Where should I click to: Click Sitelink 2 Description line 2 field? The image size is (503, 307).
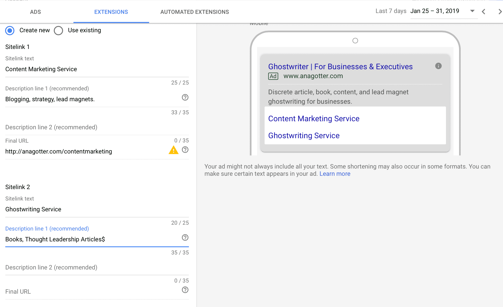97,268
